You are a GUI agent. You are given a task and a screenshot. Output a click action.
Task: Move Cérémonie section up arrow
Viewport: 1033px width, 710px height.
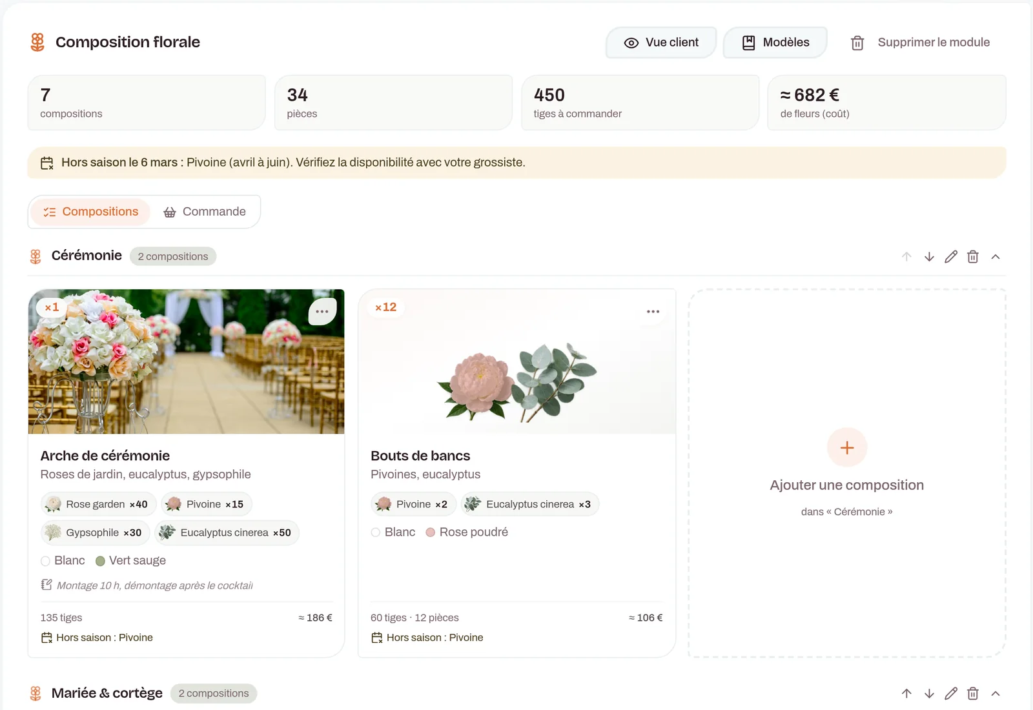[906, 257]
